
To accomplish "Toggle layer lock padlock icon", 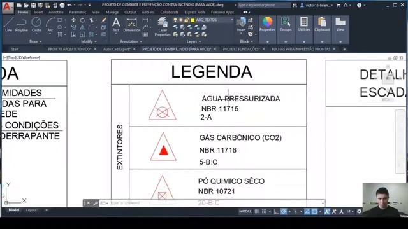I will point(187,20).
